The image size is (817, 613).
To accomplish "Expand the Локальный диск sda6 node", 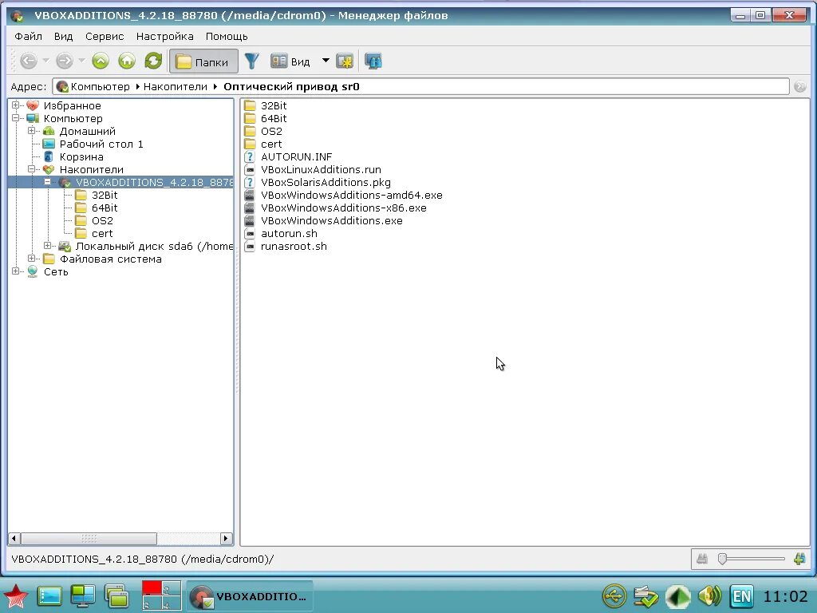I will [47, 246].
